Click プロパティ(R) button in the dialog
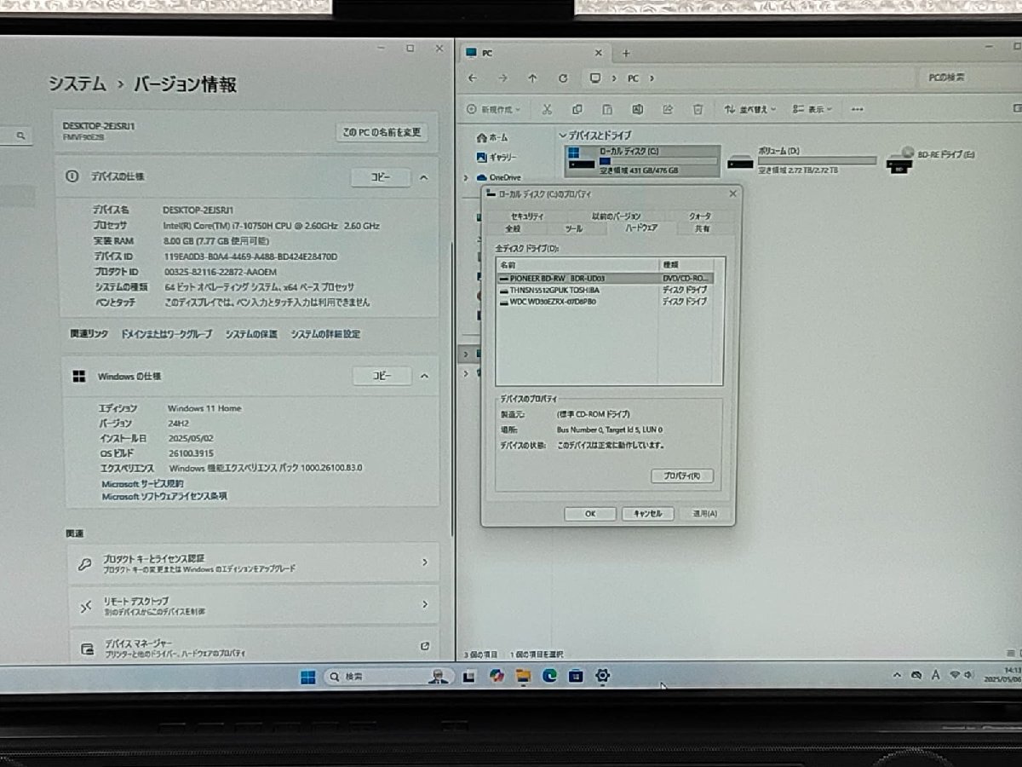The width and height of the screenshot is (1022, 767). [x=681, y=476]
